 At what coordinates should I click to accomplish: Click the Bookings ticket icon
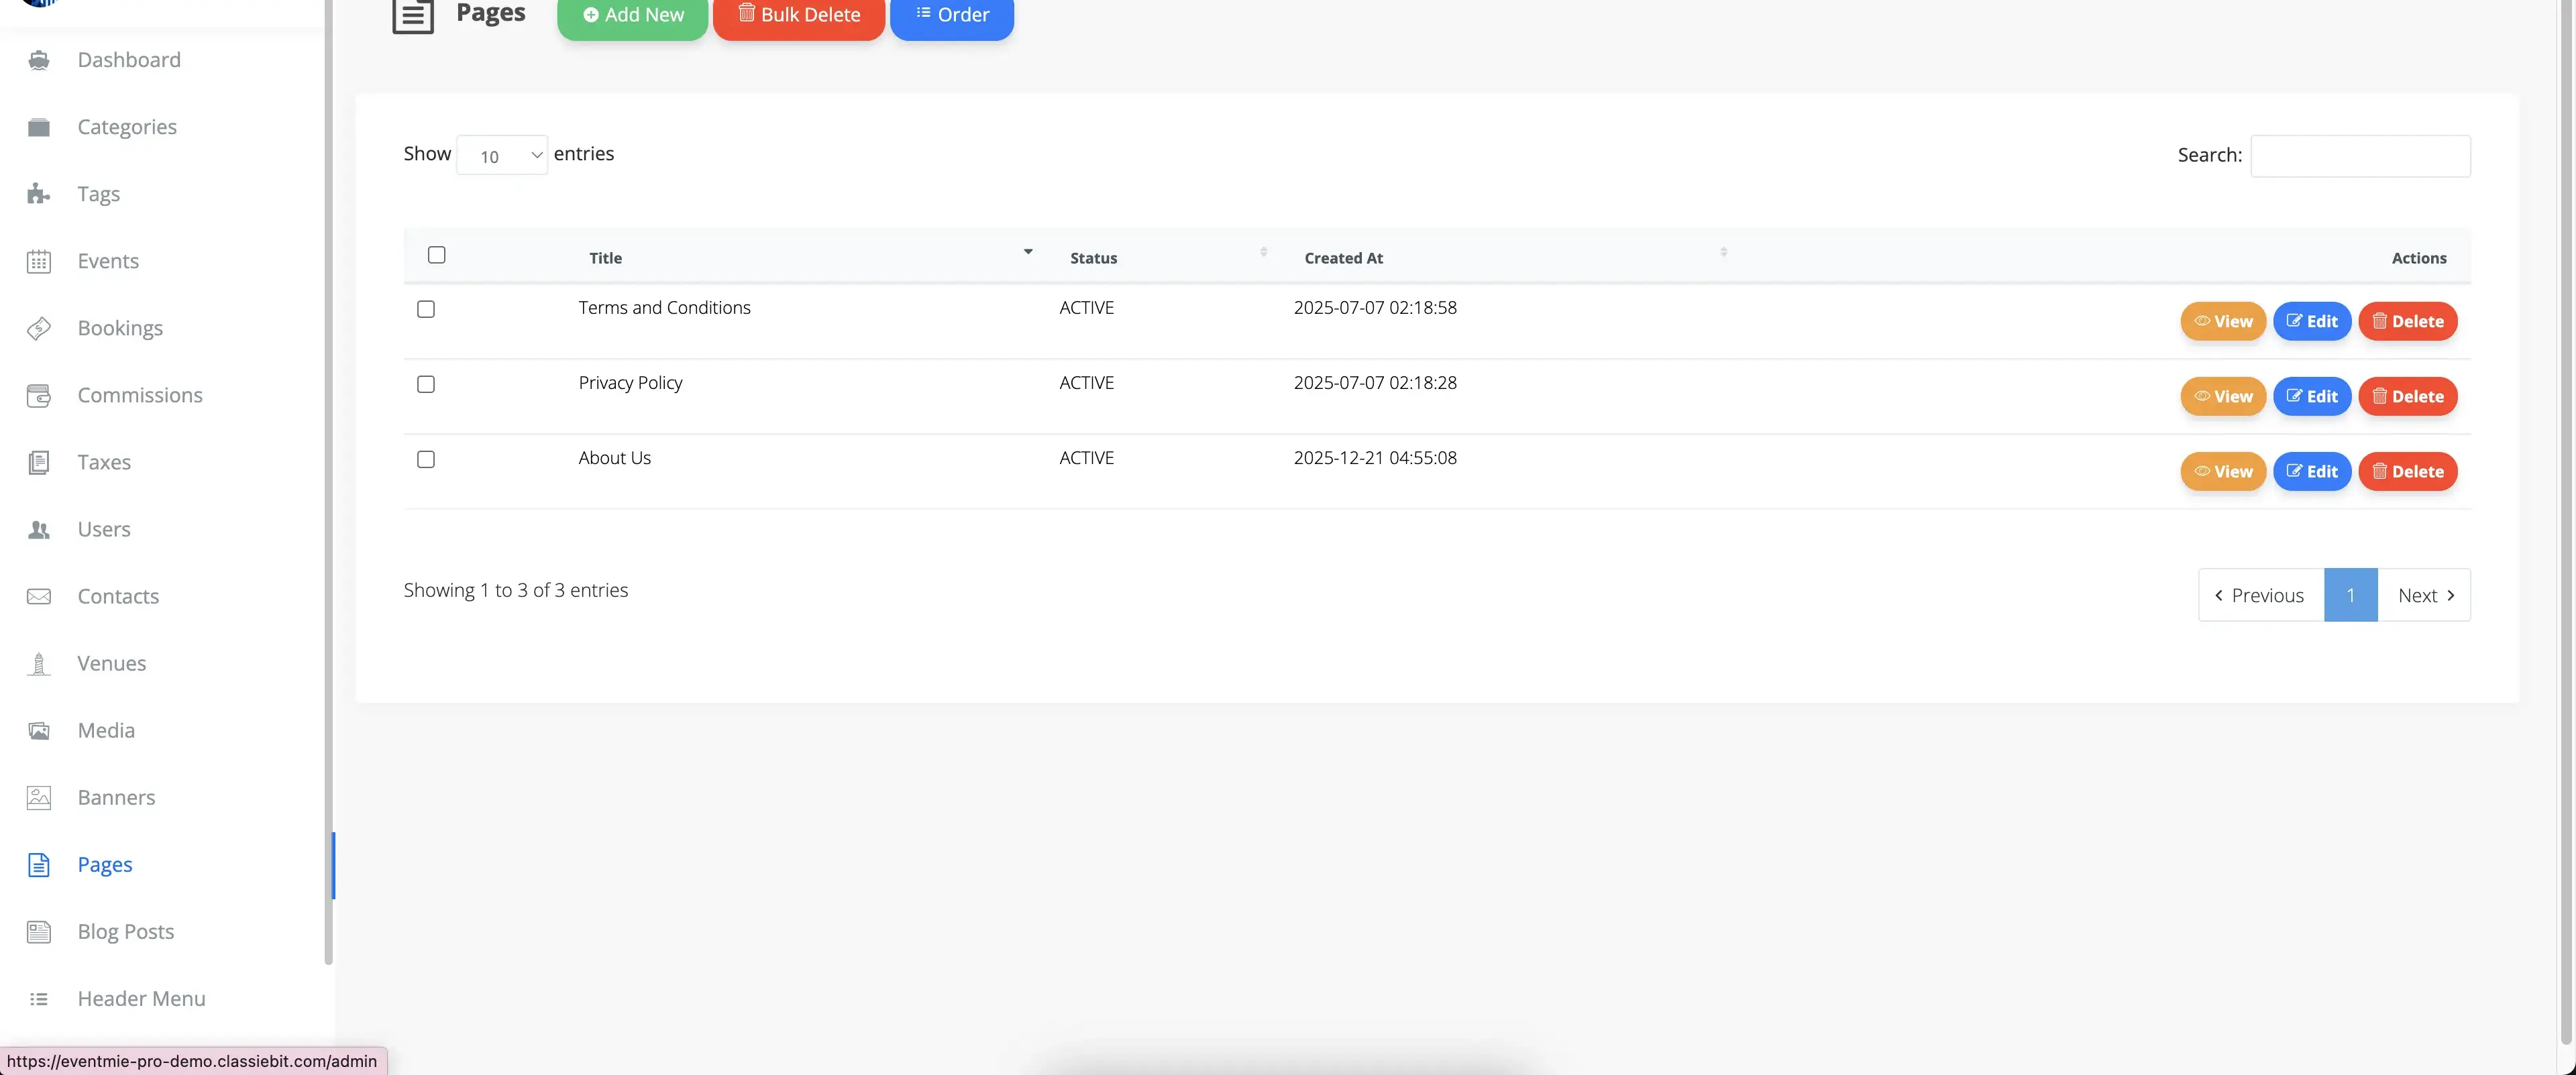38,328
